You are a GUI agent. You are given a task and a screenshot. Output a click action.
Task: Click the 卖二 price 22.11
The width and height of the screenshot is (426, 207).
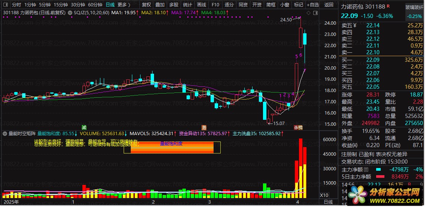click(x=373, y=46)
